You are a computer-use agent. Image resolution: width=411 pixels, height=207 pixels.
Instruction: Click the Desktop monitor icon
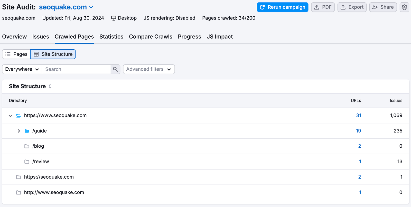tap(114, 18)
